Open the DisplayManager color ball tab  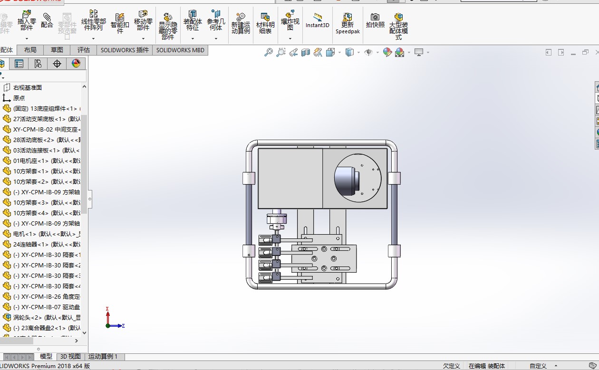point(76,64)
